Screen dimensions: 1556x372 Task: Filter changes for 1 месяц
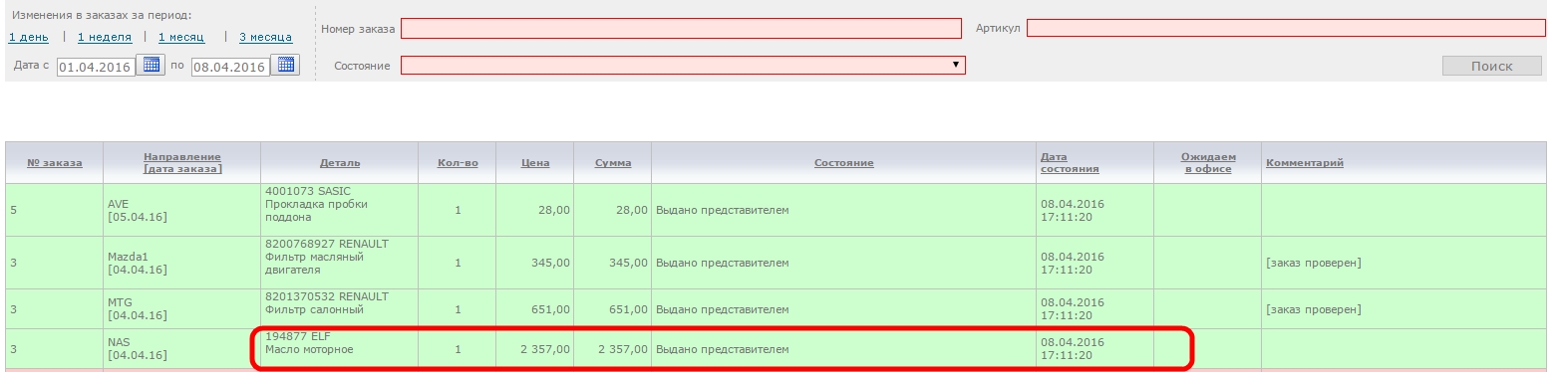181,37
